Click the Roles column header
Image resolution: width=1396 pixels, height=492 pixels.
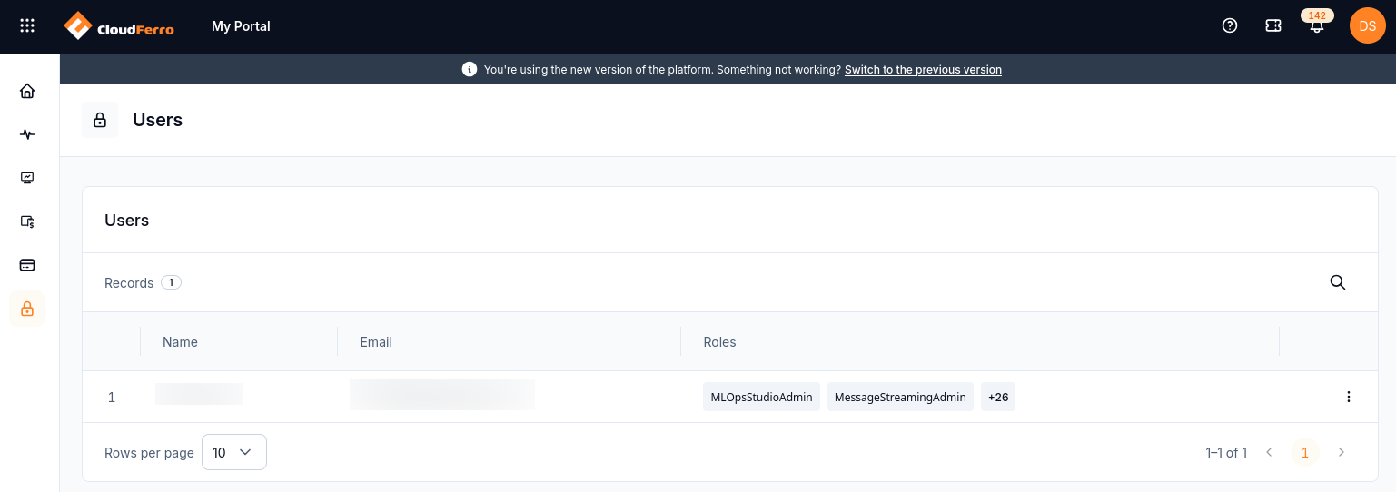[x=719, y=342]
